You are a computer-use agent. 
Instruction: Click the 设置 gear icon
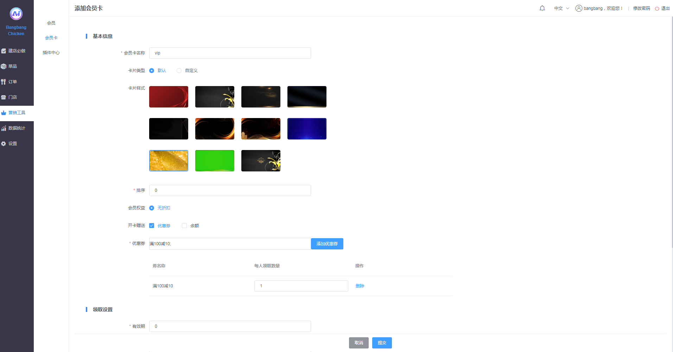4,144
